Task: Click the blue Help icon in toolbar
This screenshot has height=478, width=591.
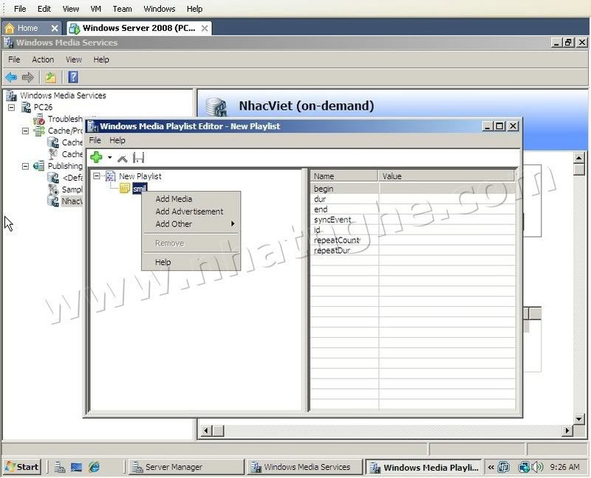Action: coord(73,77)
